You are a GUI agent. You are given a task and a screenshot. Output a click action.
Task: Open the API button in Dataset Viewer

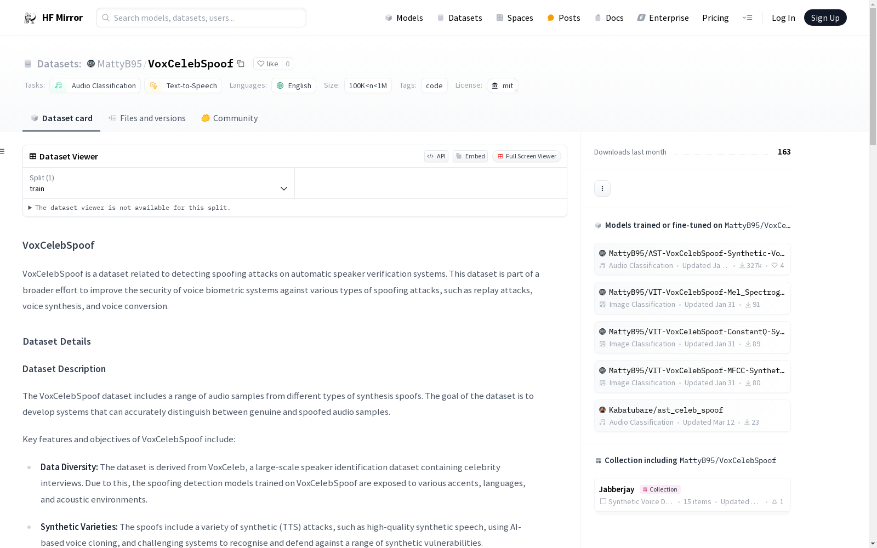coord(436,156)
